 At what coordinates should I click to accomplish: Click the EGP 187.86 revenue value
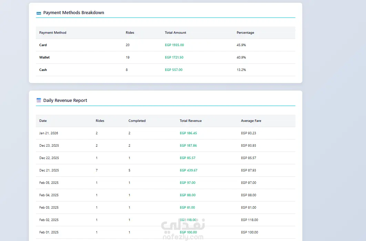189,145
